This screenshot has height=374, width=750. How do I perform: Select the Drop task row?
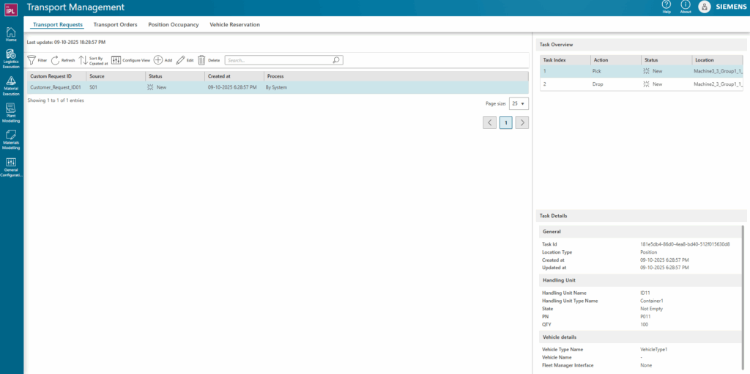642,84
